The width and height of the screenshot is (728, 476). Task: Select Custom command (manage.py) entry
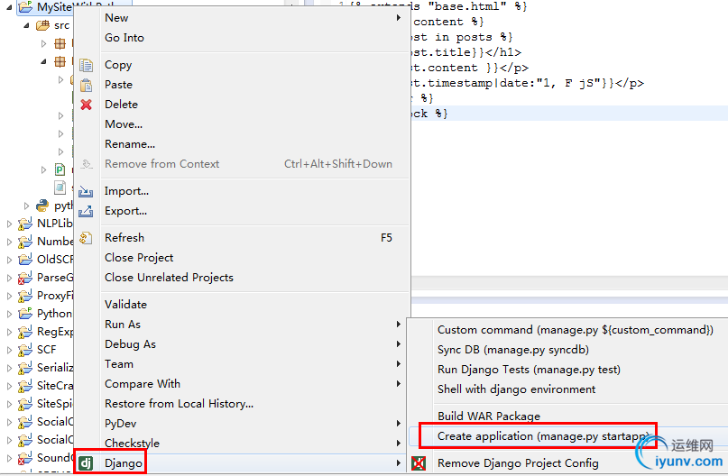(x=576, y=330)
